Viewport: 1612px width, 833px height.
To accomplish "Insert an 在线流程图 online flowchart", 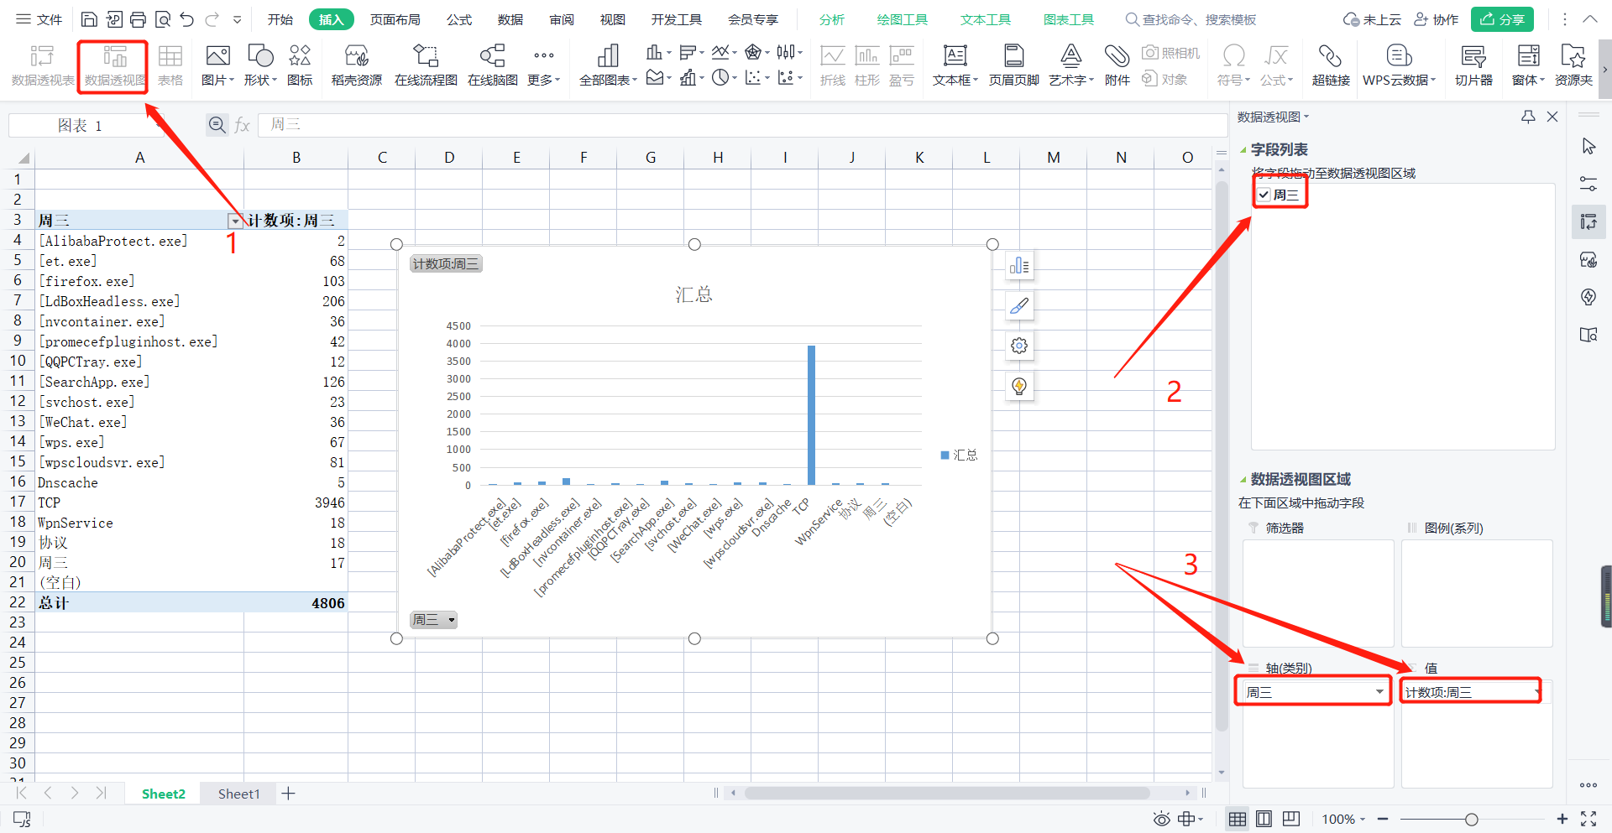I will (426, 65).
